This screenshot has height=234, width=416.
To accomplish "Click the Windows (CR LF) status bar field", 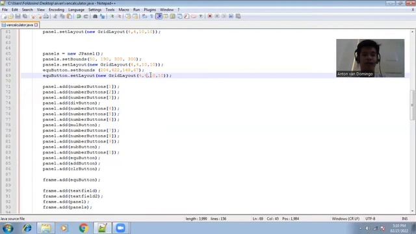I will point(345,219).
